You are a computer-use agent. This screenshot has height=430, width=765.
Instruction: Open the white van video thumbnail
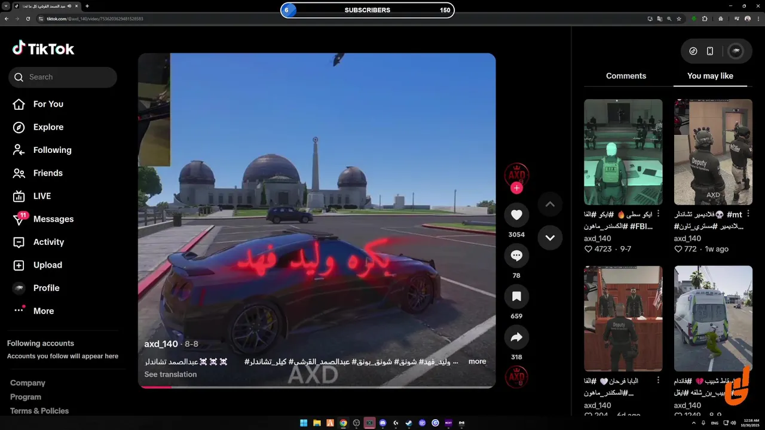point(713,318)
